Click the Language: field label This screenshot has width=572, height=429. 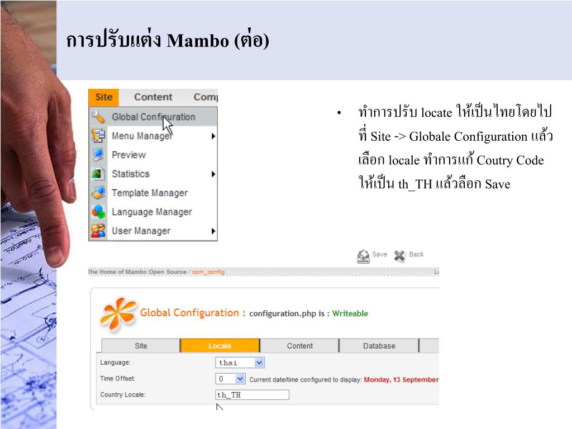coord(115,363)
